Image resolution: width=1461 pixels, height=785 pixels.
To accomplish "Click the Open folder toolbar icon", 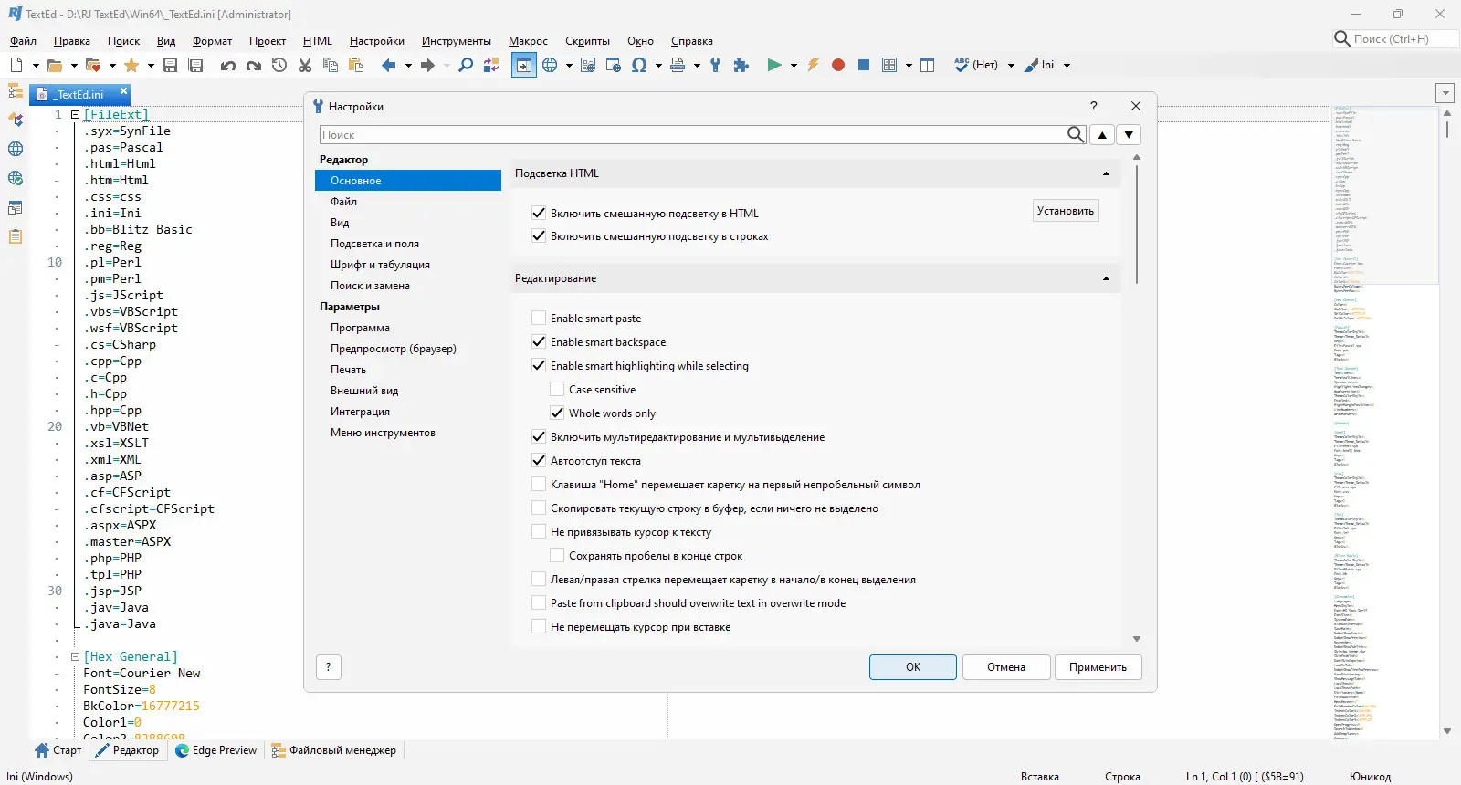I will click(55, 65).
